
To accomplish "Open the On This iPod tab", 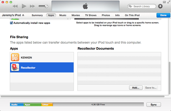I will [132, 15].
